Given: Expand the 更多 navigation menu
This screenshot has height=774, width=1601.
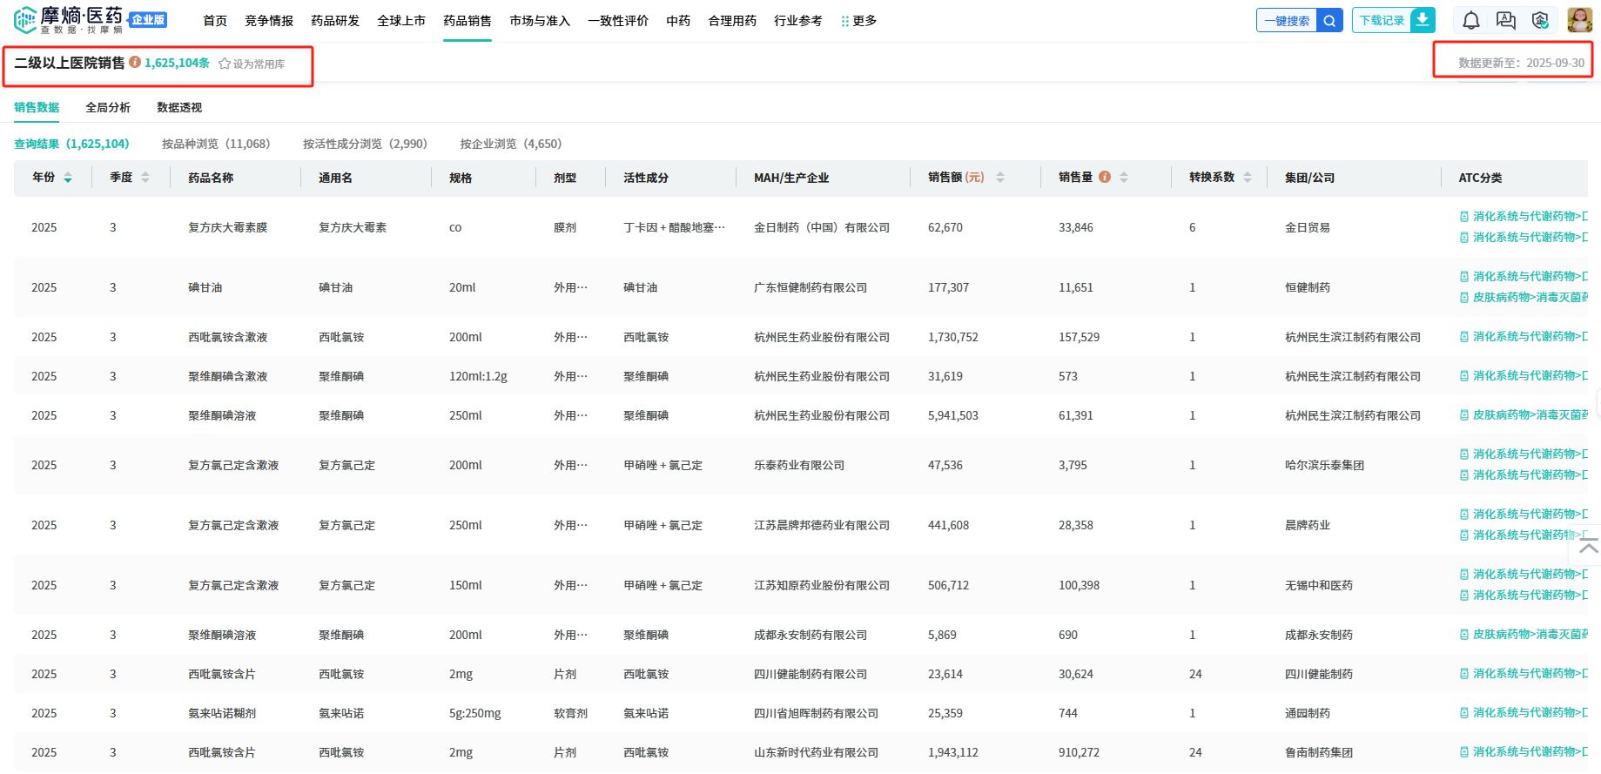Looking at the screenshot, I should coord(858,21).
